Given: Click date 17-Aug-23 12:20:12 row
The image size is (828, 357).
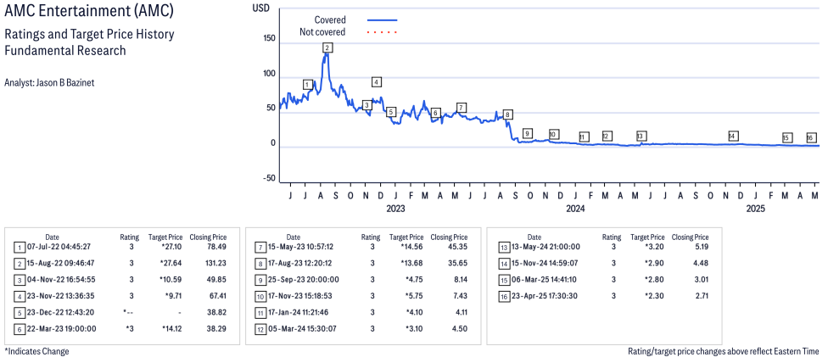Looking at the screenshot, I should point(300,263).
